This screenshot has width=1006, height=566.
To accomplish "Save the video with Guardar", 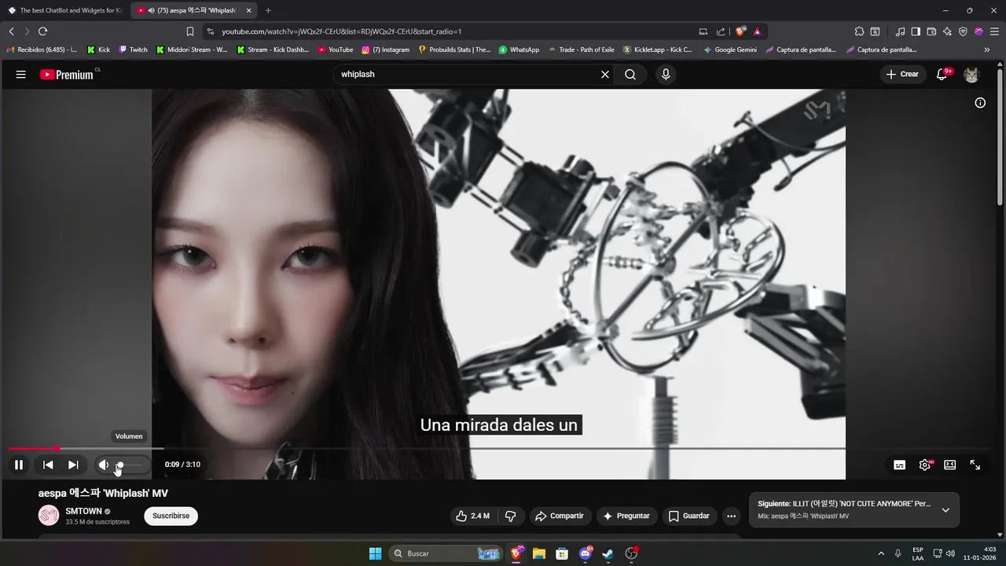I will (688, 516).
